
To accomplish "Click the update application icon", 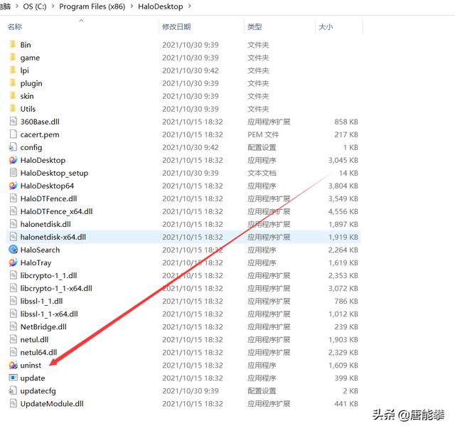I will (13, 378).
